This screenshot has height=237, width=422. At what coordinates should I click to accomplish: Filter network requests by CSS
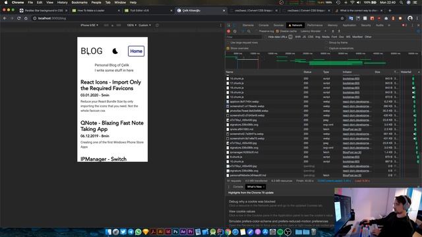click(x=311, y=37)
